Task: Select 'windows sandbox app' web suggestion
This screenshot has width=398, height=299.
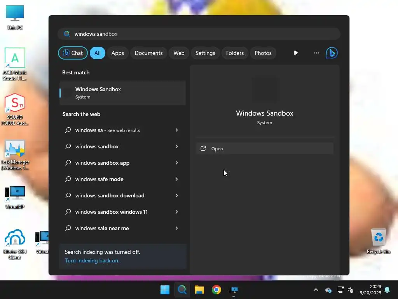Action: [122, 163]
